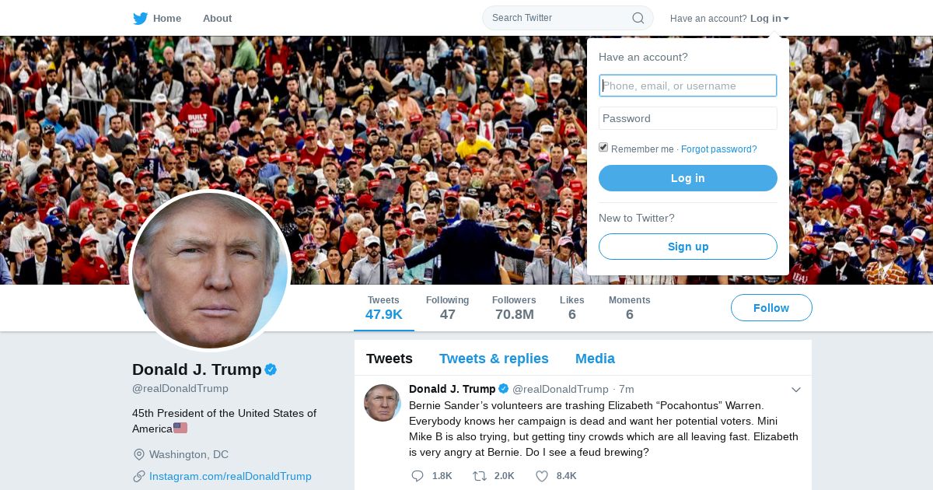Click the link chain icon near Instagram

coord(139,476)
